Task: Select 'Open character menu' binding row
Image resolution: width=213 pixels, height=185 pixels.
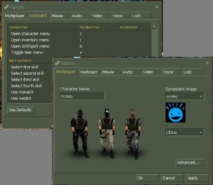Action: [x=80, y=34]
